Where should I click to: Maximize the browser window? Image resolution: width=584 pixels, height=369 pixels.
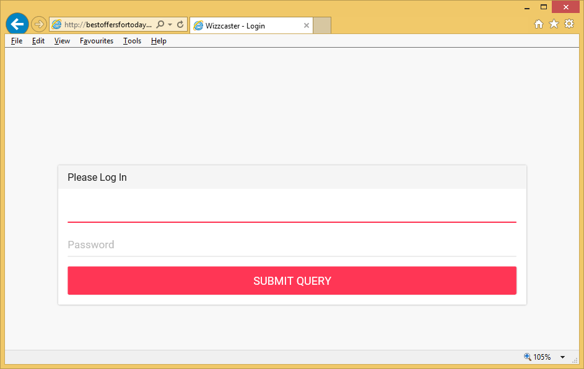tap(544, 7)
